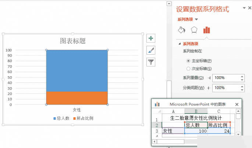
Task: Open the Chart Filters funnel button
Action: (x=151, y=62)
